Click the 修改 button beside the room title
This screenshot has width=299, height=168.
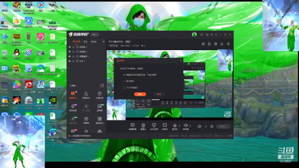click(x=128, y=42)
